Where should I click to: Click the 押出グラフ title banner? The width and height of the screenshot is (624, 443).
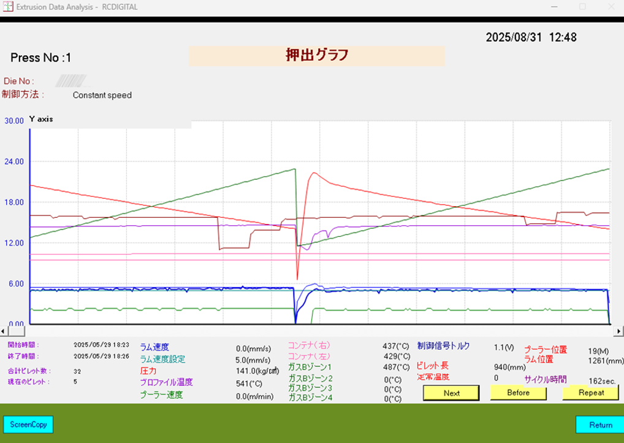pyautogui.click(x=316, y=55)
